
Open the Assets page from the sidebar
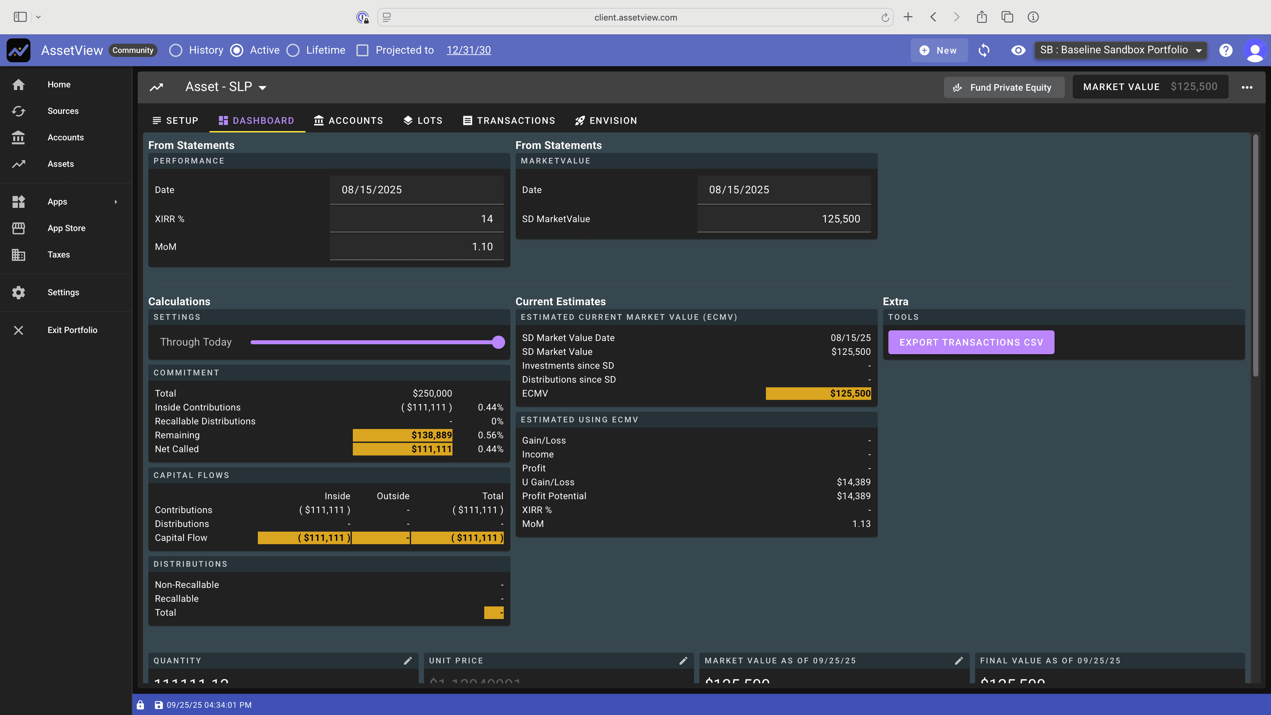61,164
